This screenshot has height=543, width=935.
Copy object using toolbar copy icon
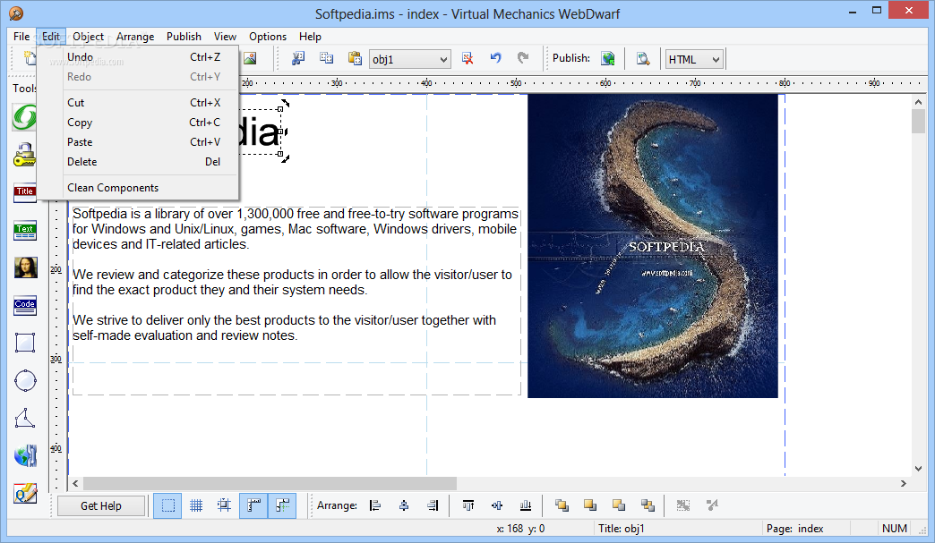click(x=326, y=58)
